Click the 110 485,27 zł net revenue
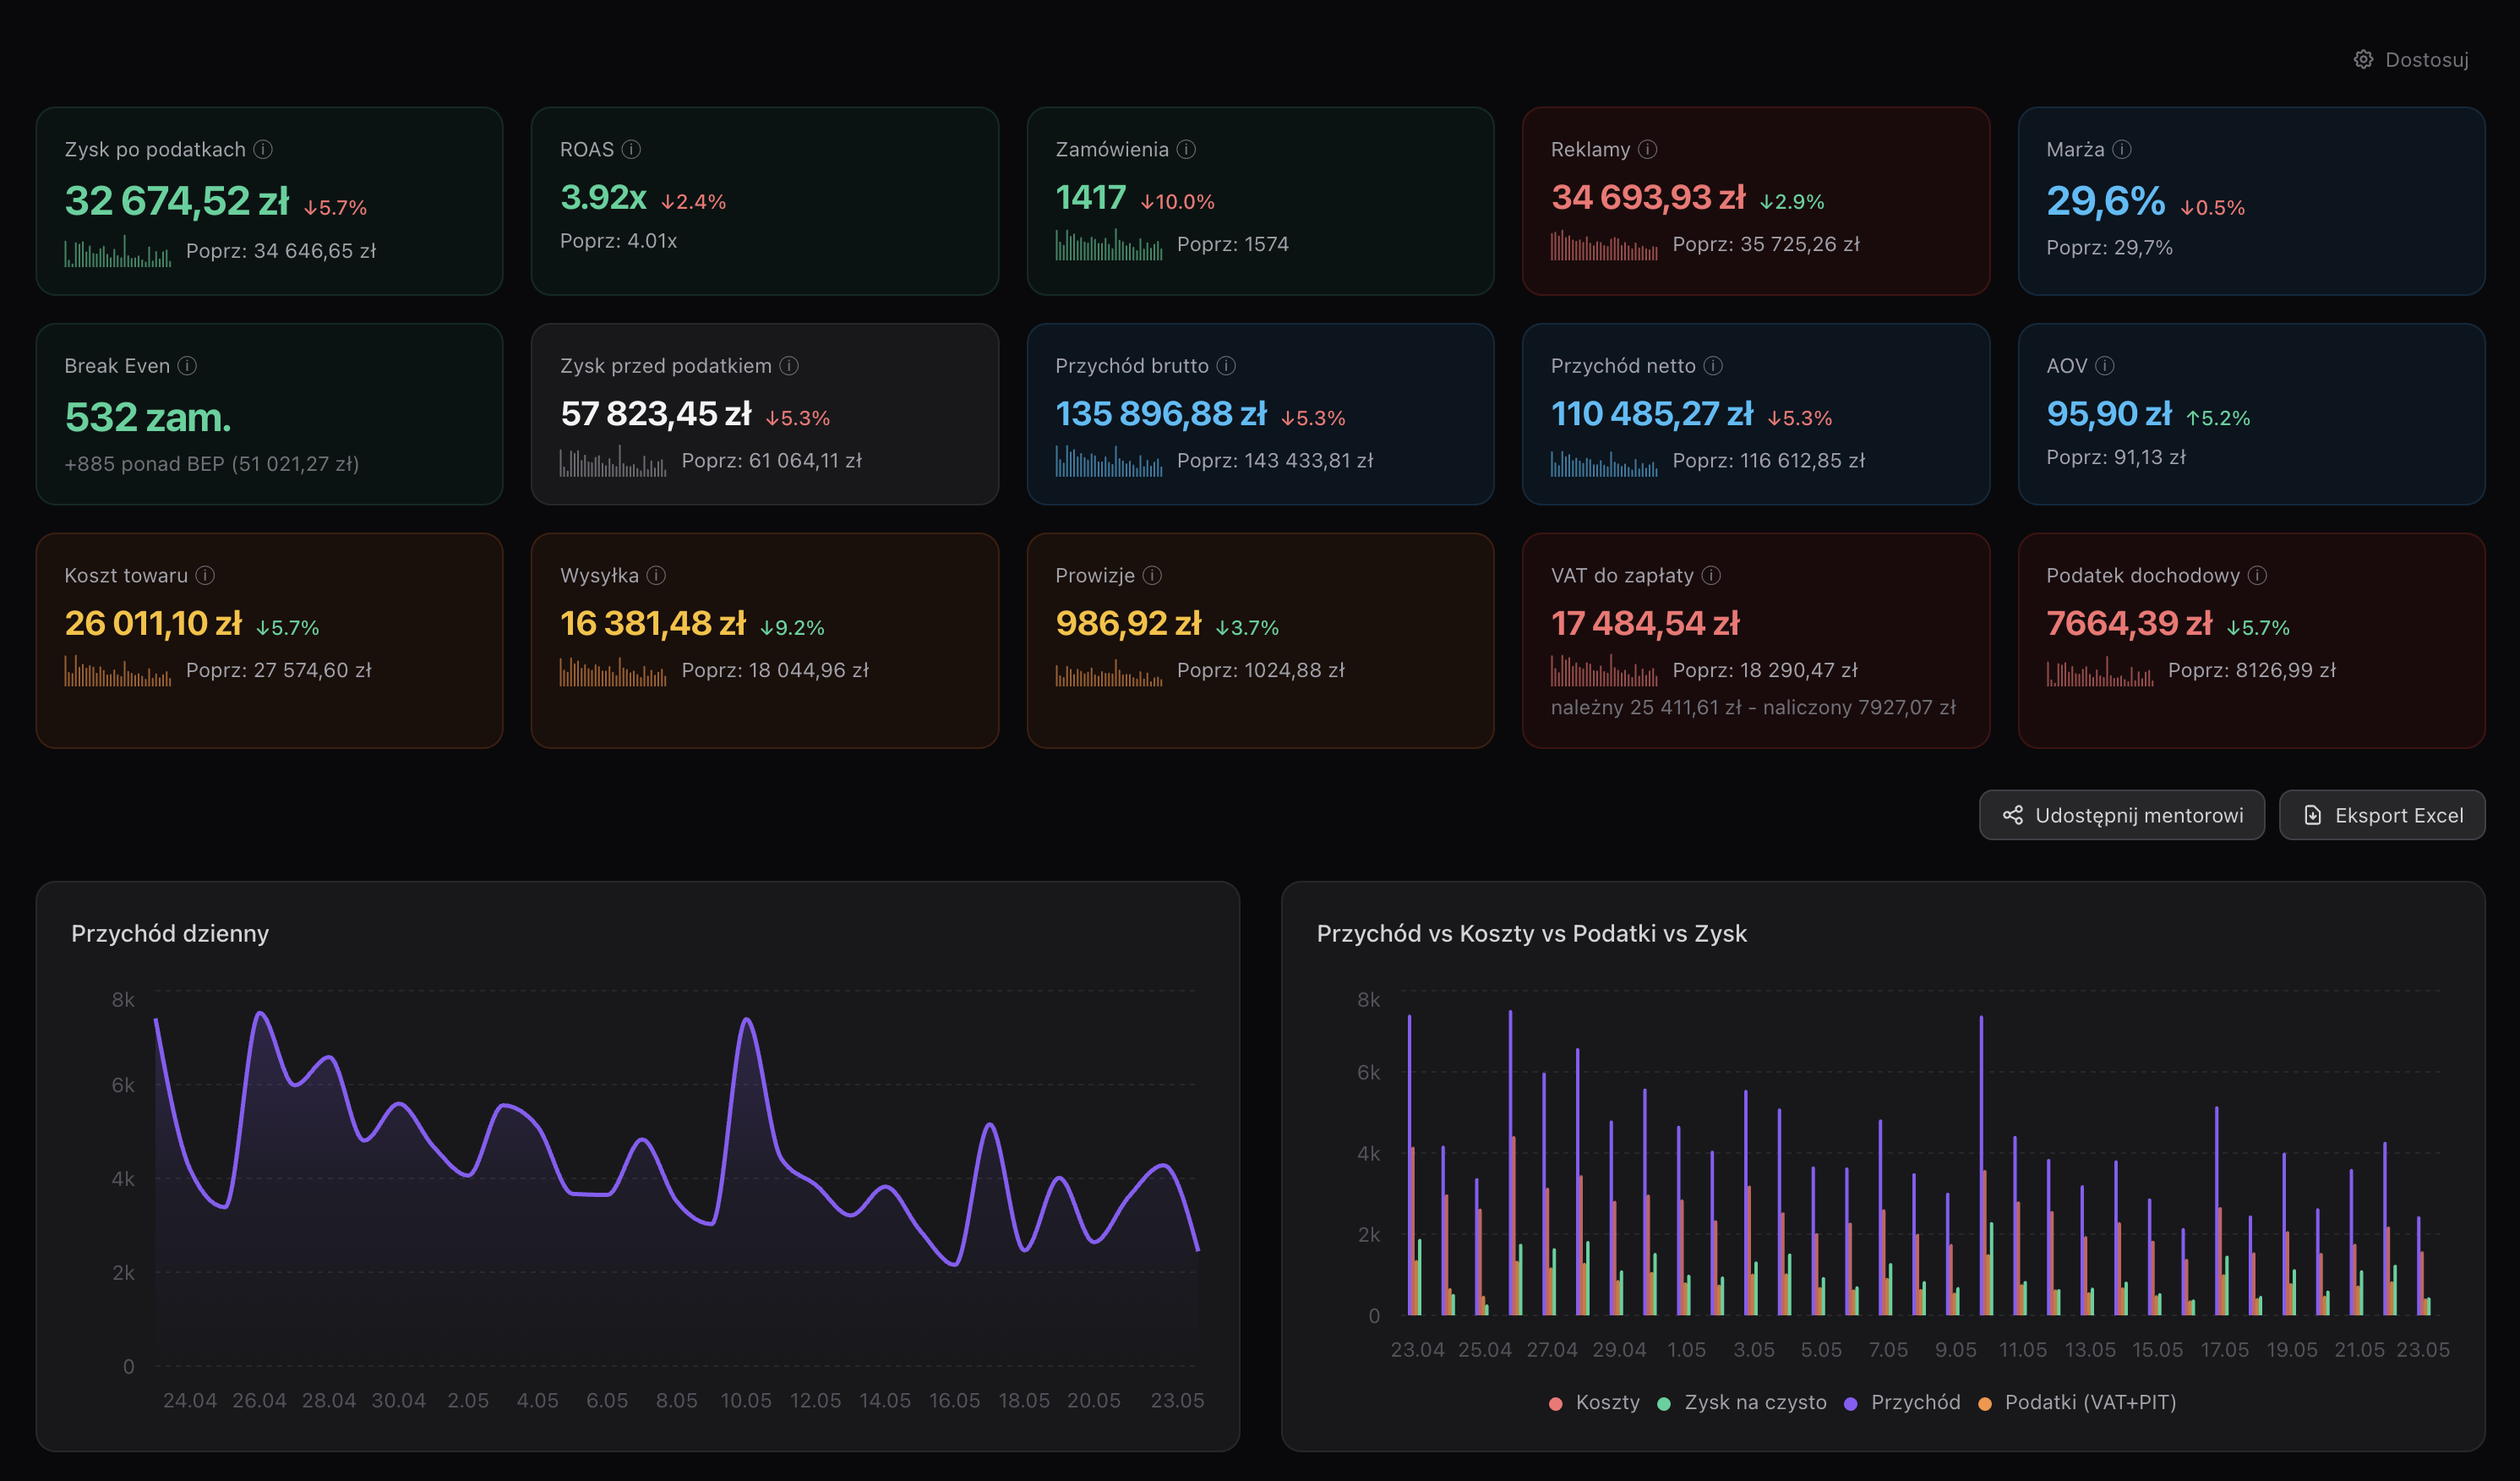Viewport: 2520px width, 1481px height. pyautogui.click(x=1652, y=413)
